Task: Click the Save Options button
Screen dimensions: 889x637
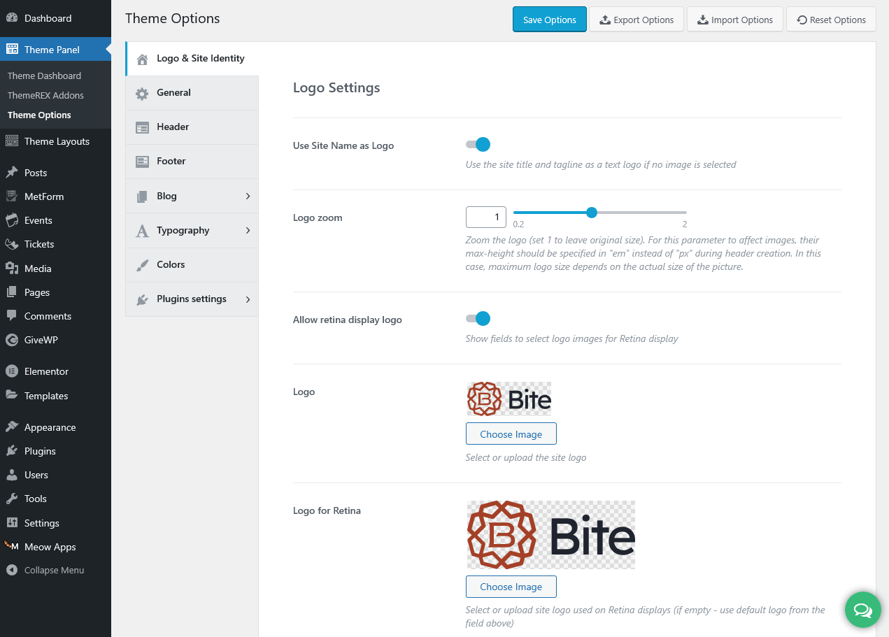Action: (x=550, y=20)
